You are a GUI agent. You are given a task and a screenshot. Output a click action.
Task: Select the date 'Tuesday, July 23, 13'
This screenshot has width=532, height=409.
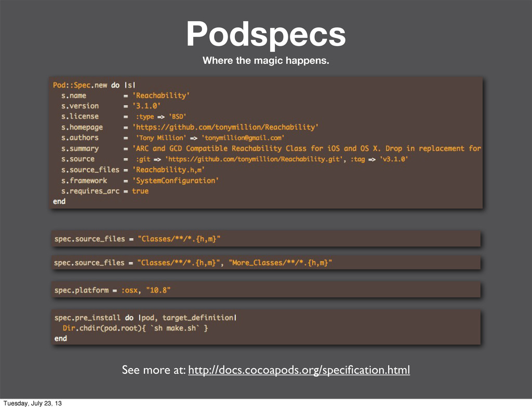click(33, 403)
